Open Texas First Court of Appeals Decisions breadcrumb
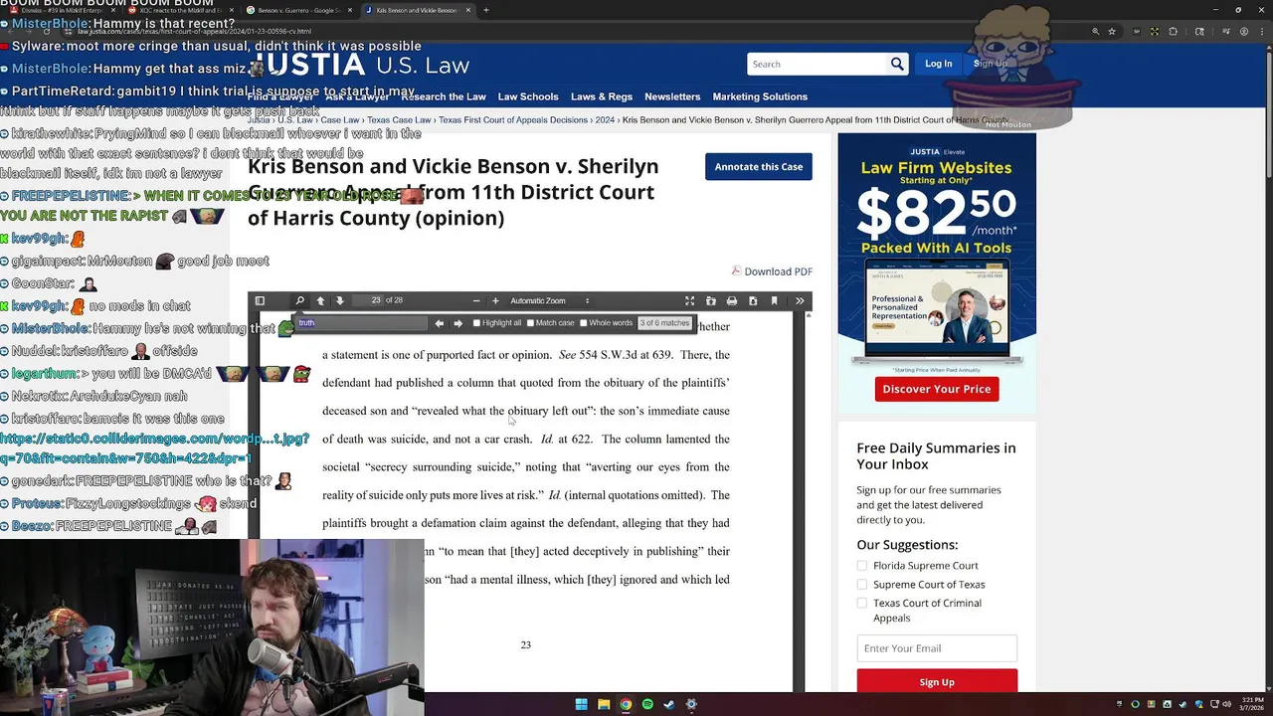This screenshot has height=716, width=1273. tap(513, 120)
